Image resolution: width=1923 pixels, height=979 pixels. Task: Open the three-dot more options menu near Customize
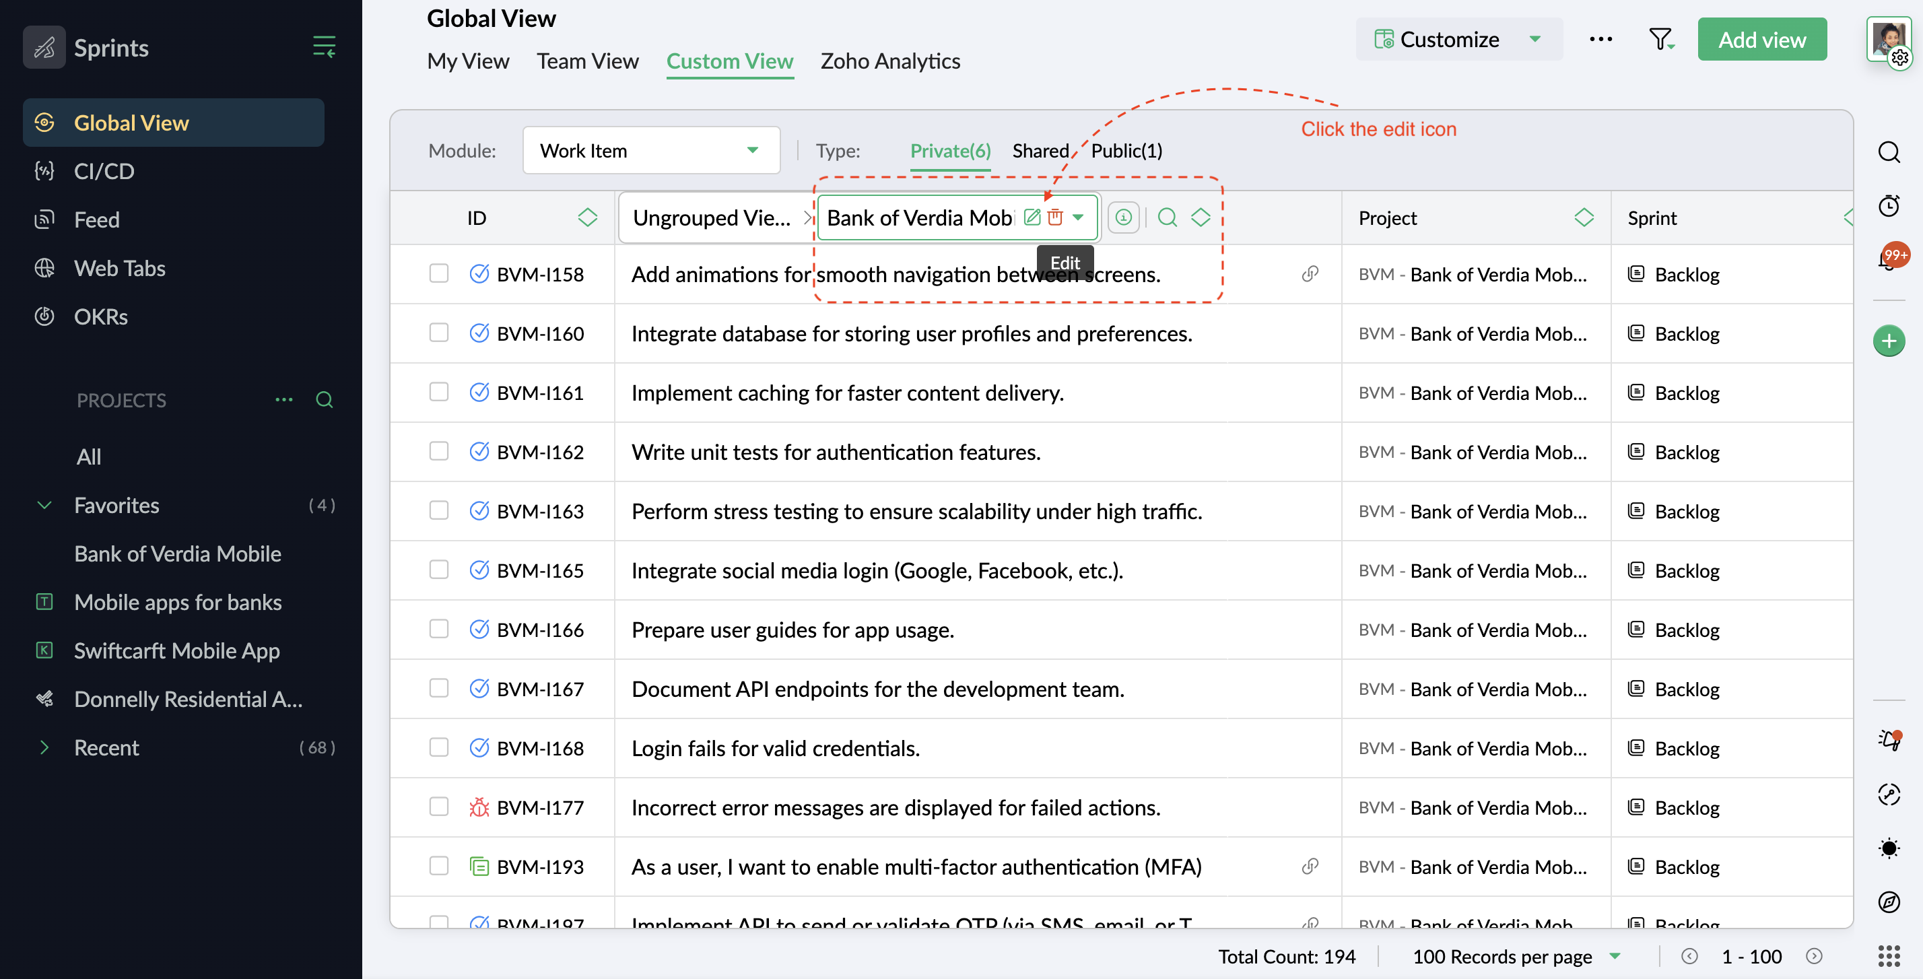(x=1600, y=39)
